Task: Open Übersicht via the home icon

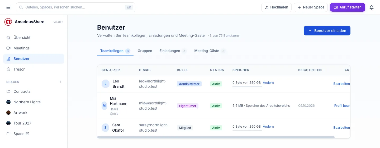Action: click(x=8, y=38)
